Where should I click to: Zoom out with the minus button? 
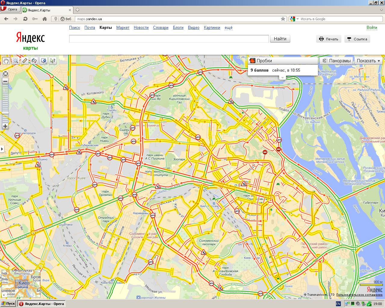(5, 81)
